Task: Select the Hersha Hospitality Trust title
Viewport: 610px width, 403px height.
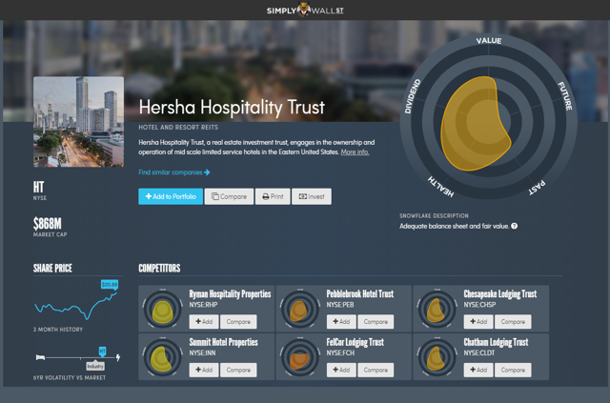Action: pos(232,108)
